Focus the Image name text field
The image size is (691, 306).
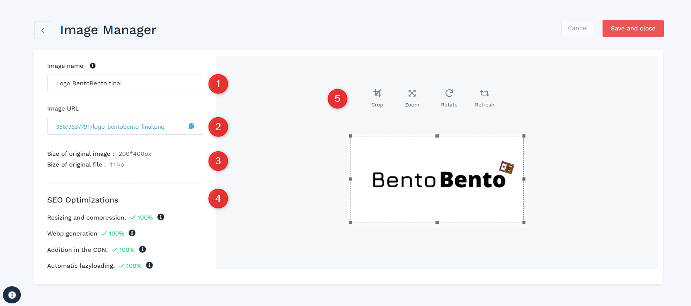pyautogui.click(x=125, y=83)
